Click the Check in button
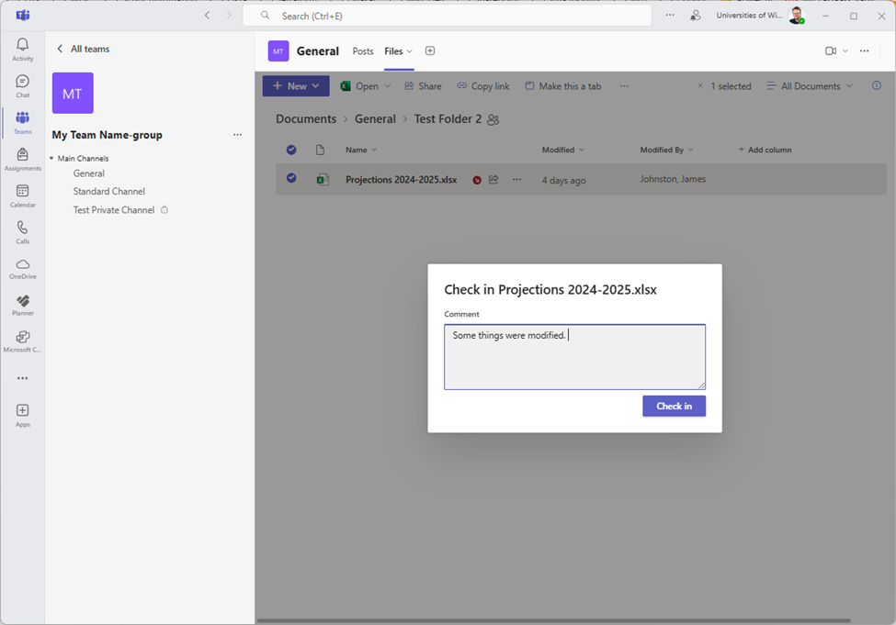This screenshot has width=896, height=625. [674, 406]
